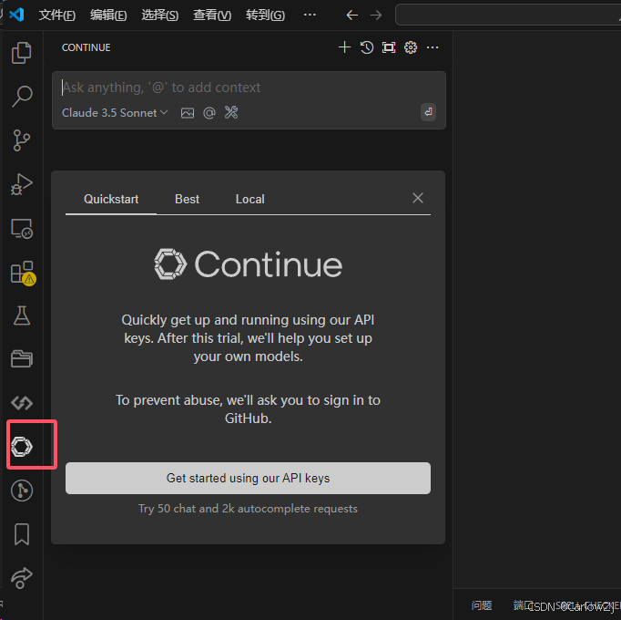Open the 文件(F) menu

57,15
